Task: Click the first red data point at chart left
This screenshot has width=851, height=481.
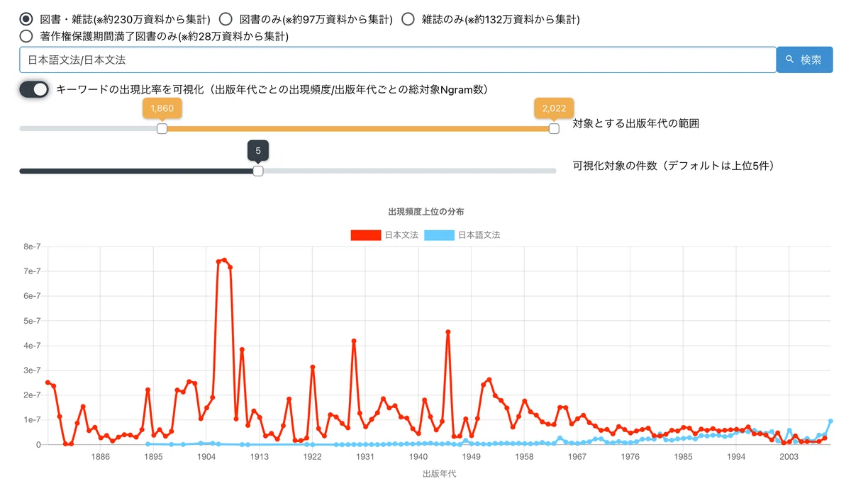Action: coord(48,383)
